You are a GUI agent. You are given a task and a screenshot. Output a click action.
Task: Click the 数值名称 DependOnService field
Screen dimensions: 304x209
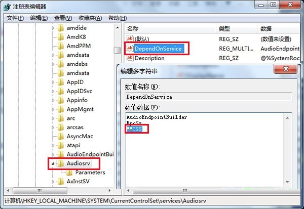[x=209, y=97]
